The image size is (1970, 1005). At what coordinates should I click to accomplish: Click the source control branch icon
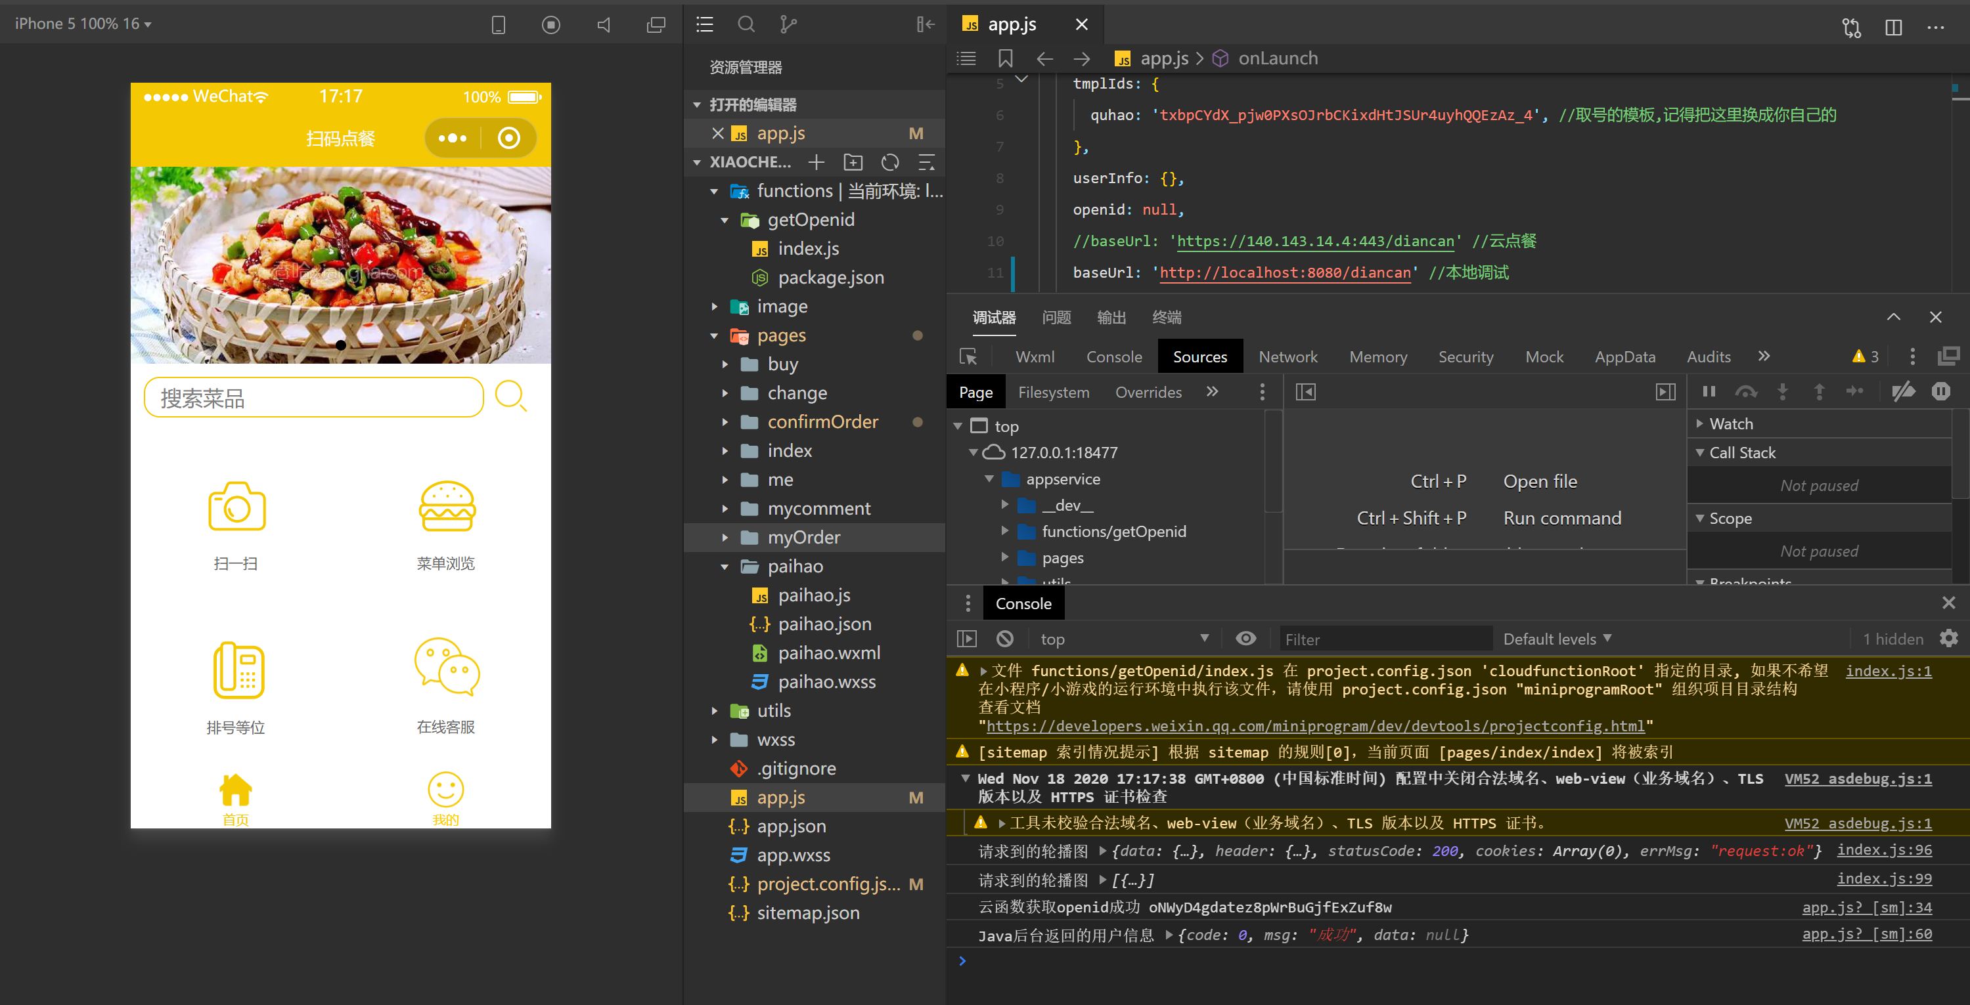pos(788,24)
